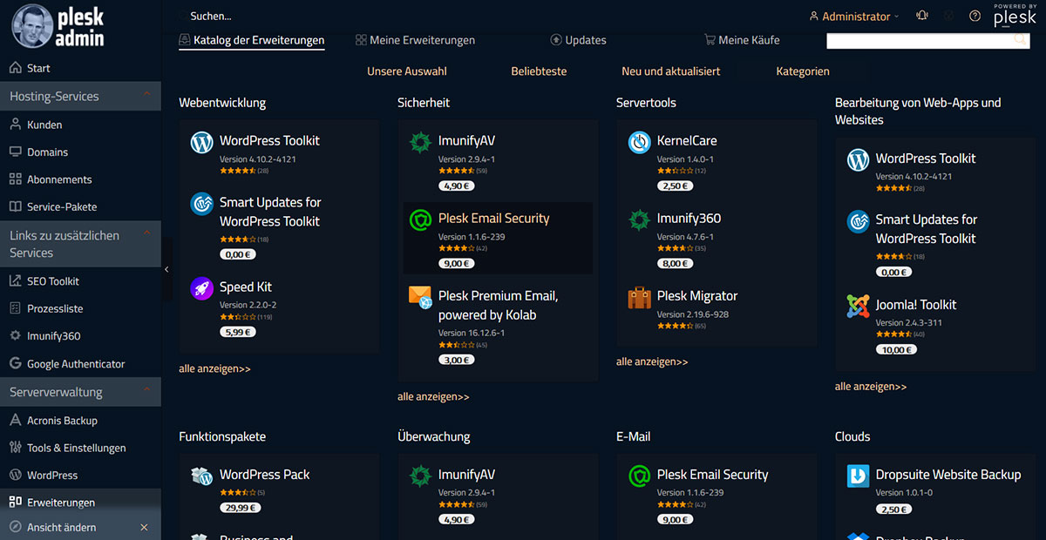This screenshot has height=540, width=1046.
Task: Click the 10,00 € price badge of Joomla! Toolkit
Action: (896, 350)
